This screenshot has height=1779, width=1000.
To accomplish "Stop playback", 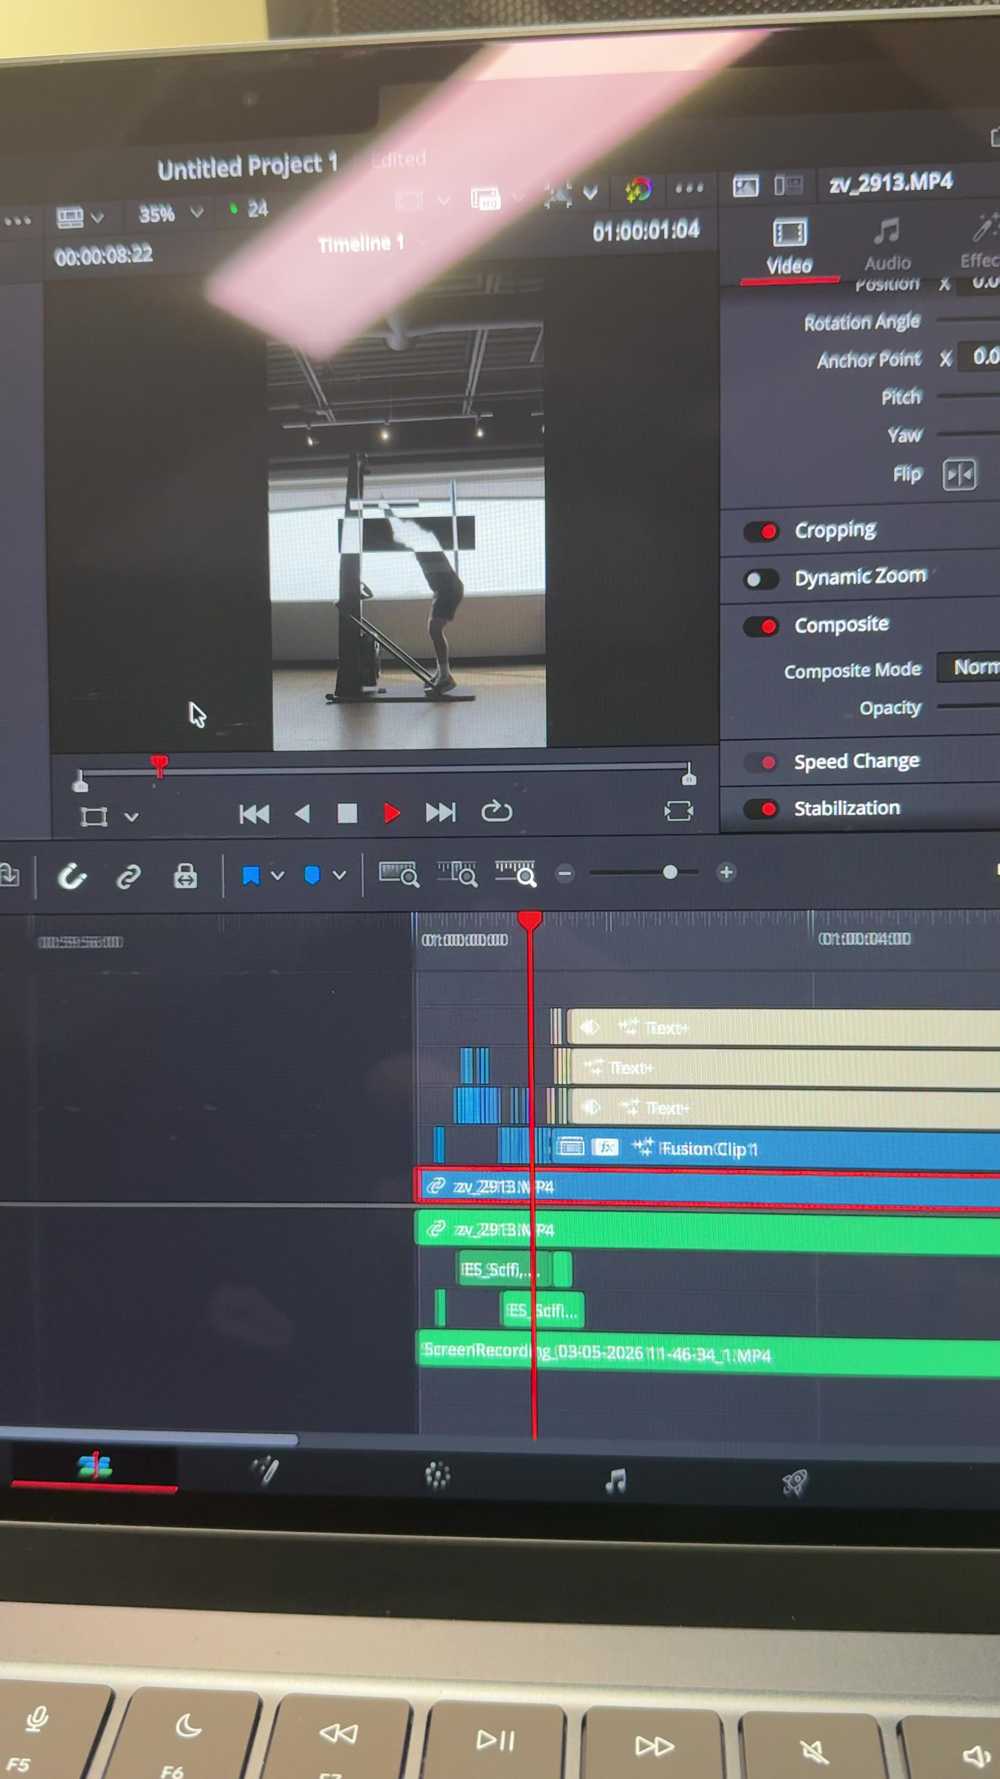I will tap(347, 813).
